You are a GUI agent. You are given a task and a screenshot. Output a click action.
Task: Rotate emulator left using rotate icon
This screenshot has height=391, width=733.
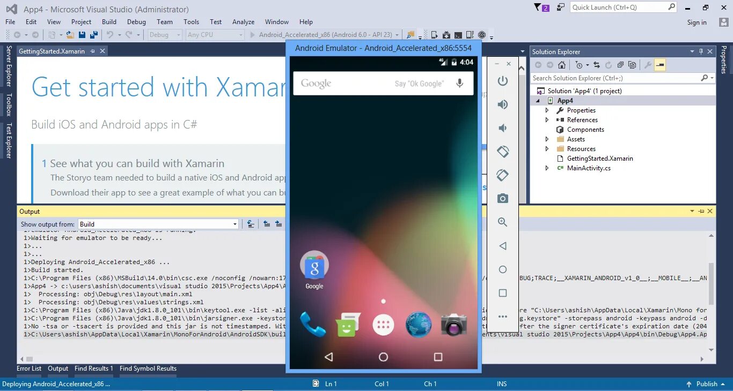[x=503, y=152]
